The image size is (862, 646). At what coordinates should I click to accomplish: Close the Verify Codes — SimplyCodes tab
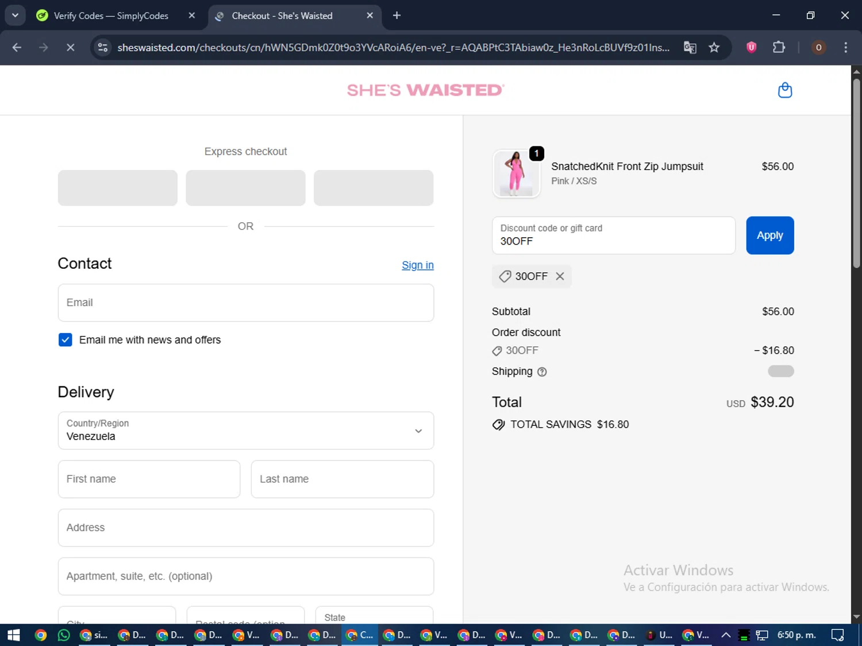(x=192, y=16)
